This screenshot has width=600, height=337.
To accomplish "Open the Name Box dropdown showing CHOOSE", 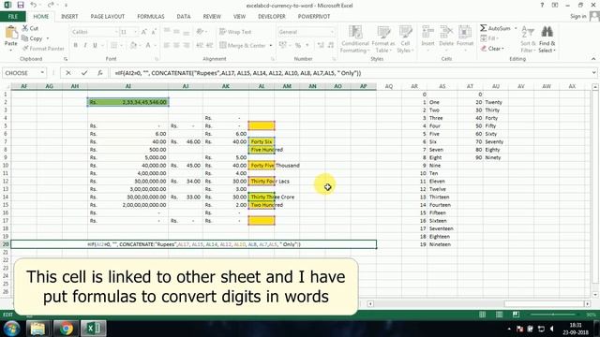I will click(x=42, y=73).
